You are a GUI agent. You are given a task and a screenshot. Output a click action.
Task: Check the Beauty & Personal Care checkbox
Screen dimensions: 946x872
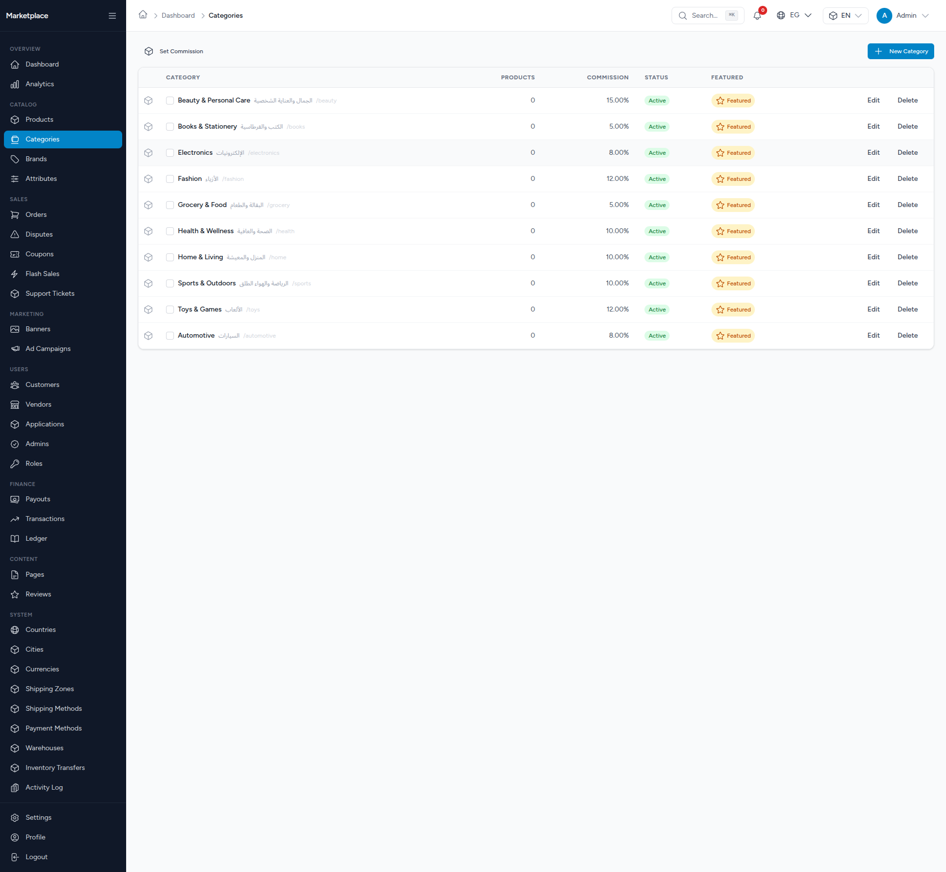point(170,101)
